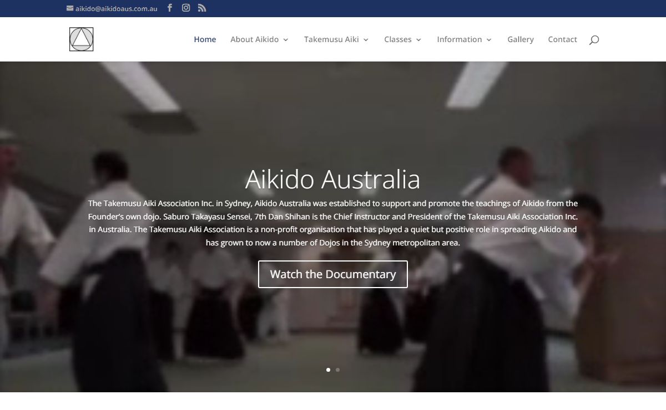
Task: Click the Aikido Australia heading
Action: 333,180
